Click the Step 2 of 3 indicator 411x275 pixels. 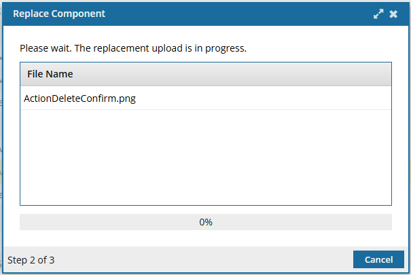point(31,260)
